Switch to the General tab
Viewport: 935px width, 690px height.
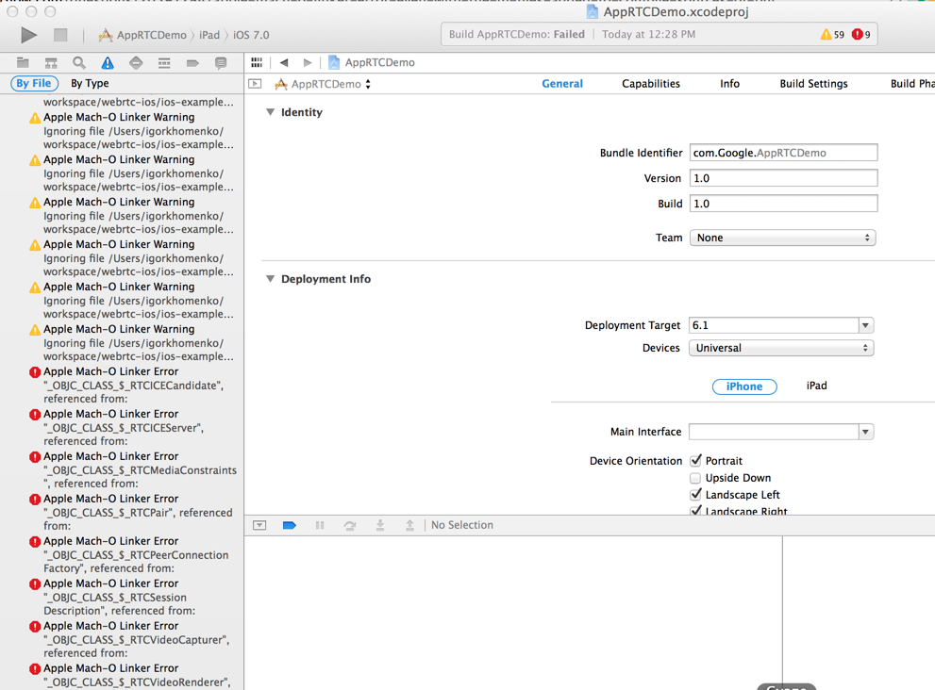(562, 84)
